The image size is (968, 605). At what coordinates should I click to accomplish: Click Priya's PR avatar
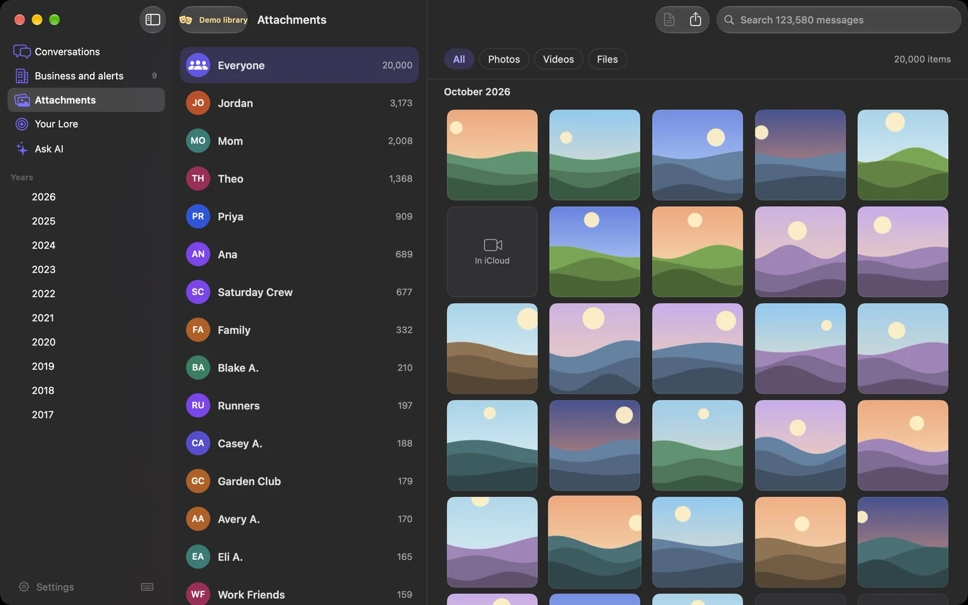click(x=198, y=217)
